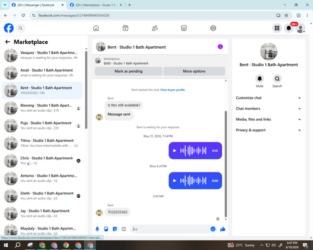Image resolution: width=313 pixels, height=250 pixels.
Task: Open the Reels video icon
Action: [125, 28]
